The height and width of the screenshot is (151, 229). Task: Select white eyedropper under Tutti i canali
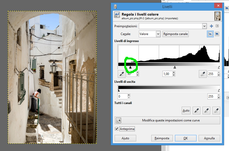coord(216,111)
